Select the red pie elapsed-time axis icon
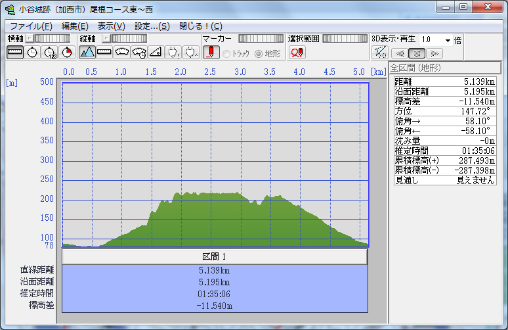 tap(67, 52)
